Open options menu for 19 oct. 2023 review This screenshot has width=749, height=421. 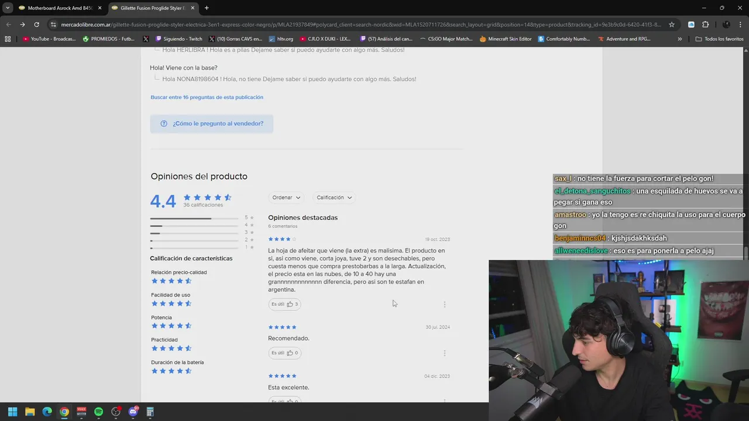coord(445,305)
